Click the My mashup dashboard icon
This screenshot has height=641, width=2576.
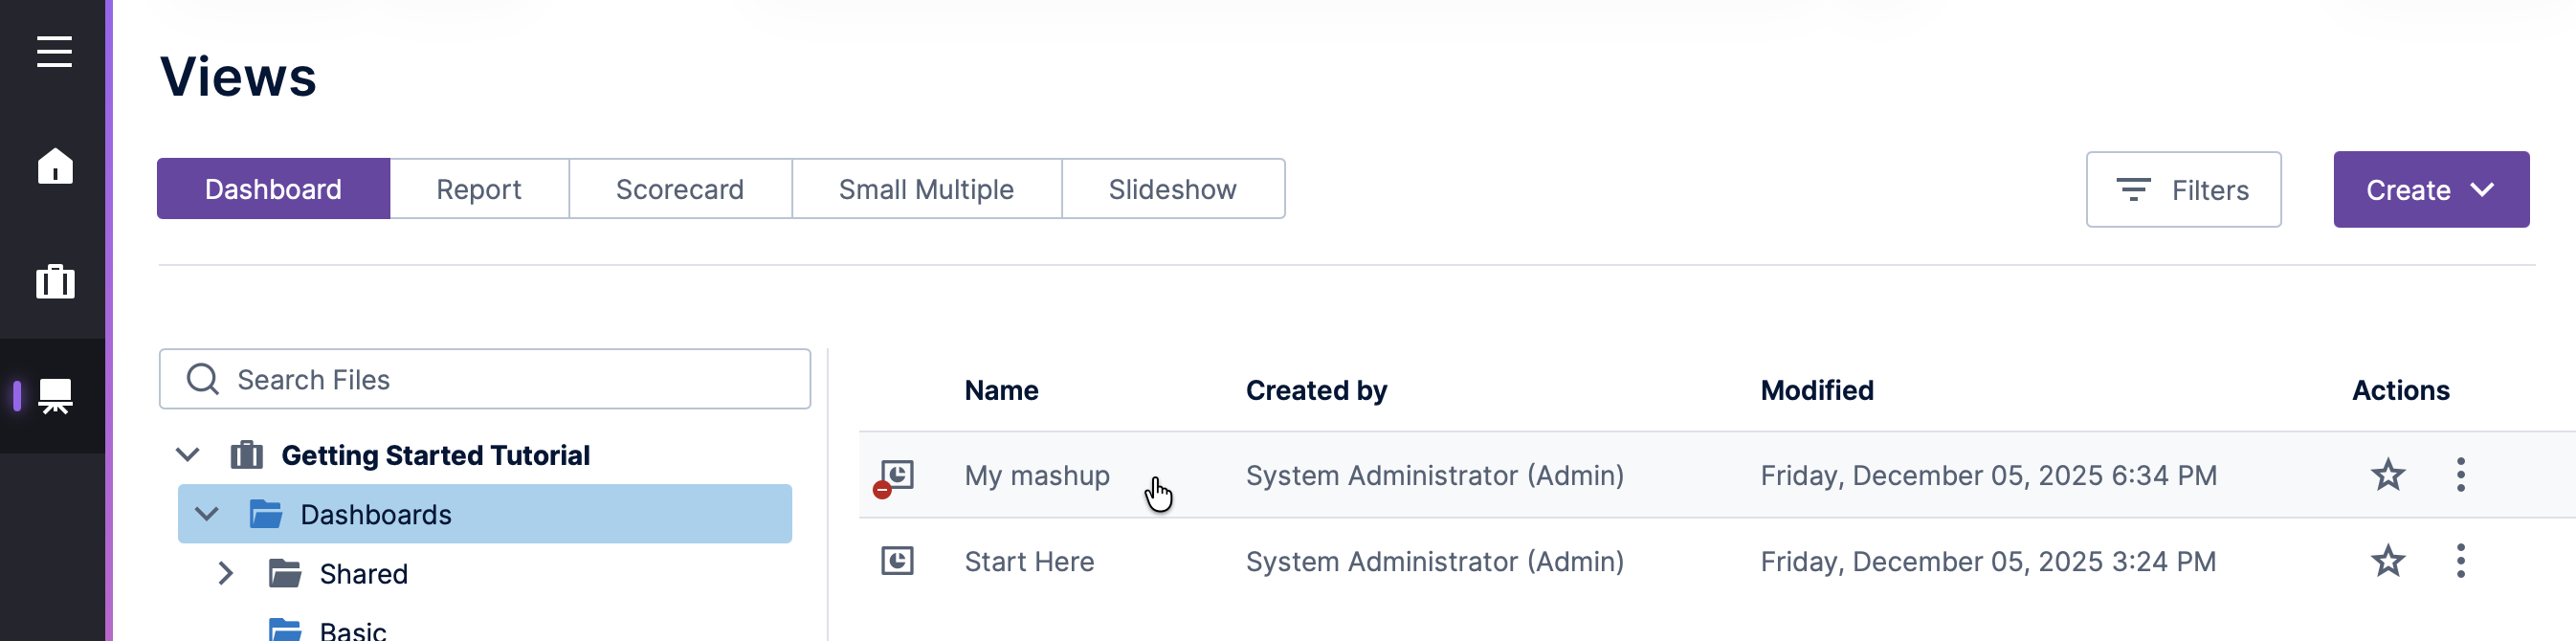click(x=896, y=475)
